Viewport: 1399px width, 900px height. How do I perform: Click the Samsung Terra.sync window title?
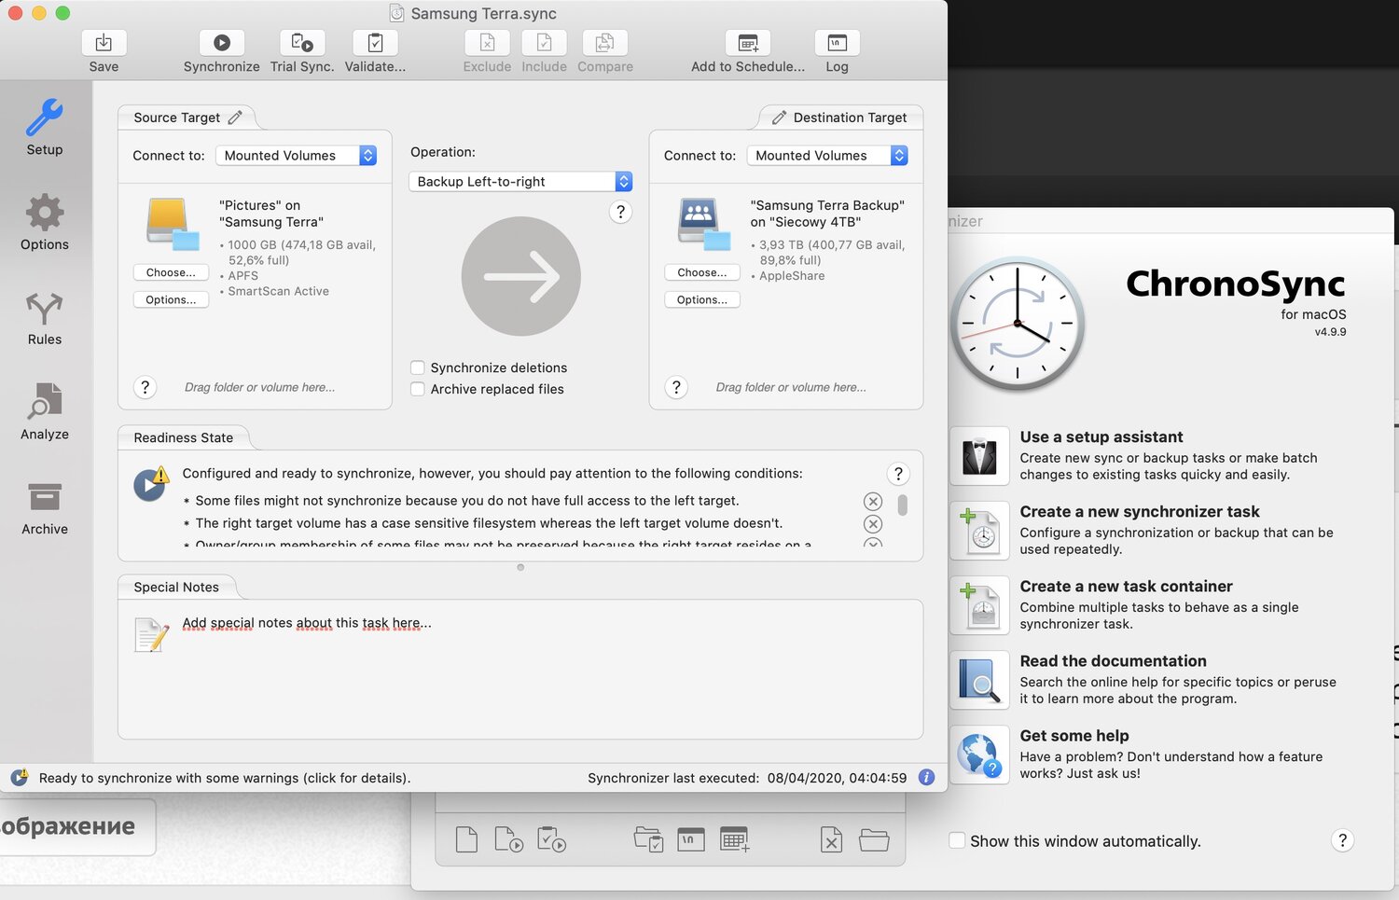point(483,13)
